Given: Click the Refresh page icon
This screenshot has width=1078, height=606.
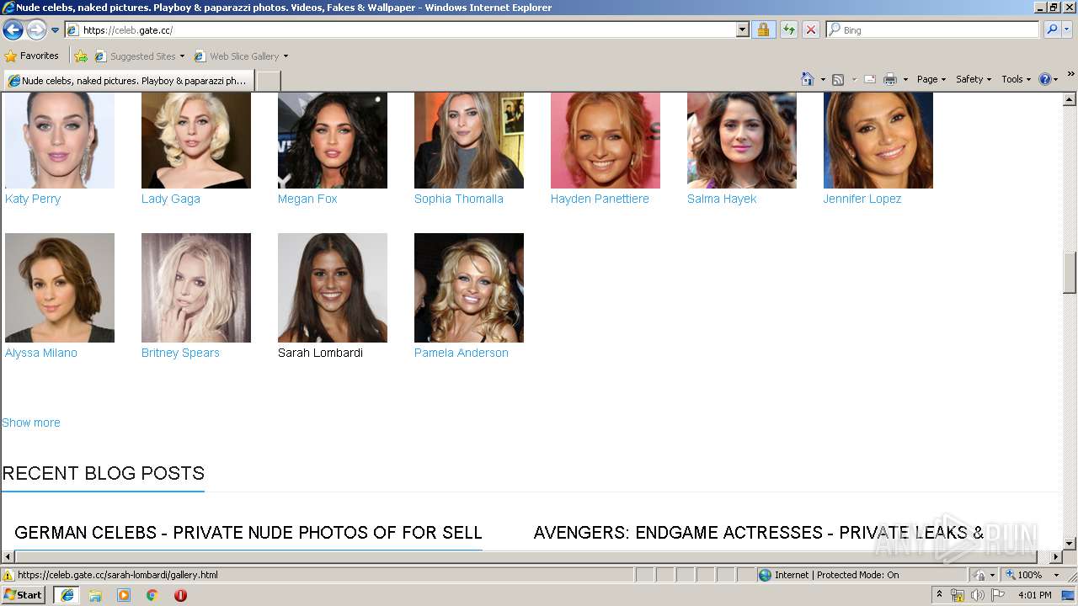Looking at the screenshot, I should point(788,29).
